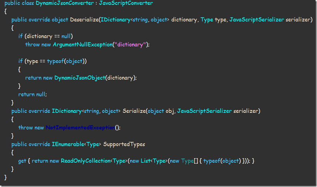Viewport: 317px width, 187px height.
Task: Click the DynamicJsonObject constructor call
Action: [80, 78]
